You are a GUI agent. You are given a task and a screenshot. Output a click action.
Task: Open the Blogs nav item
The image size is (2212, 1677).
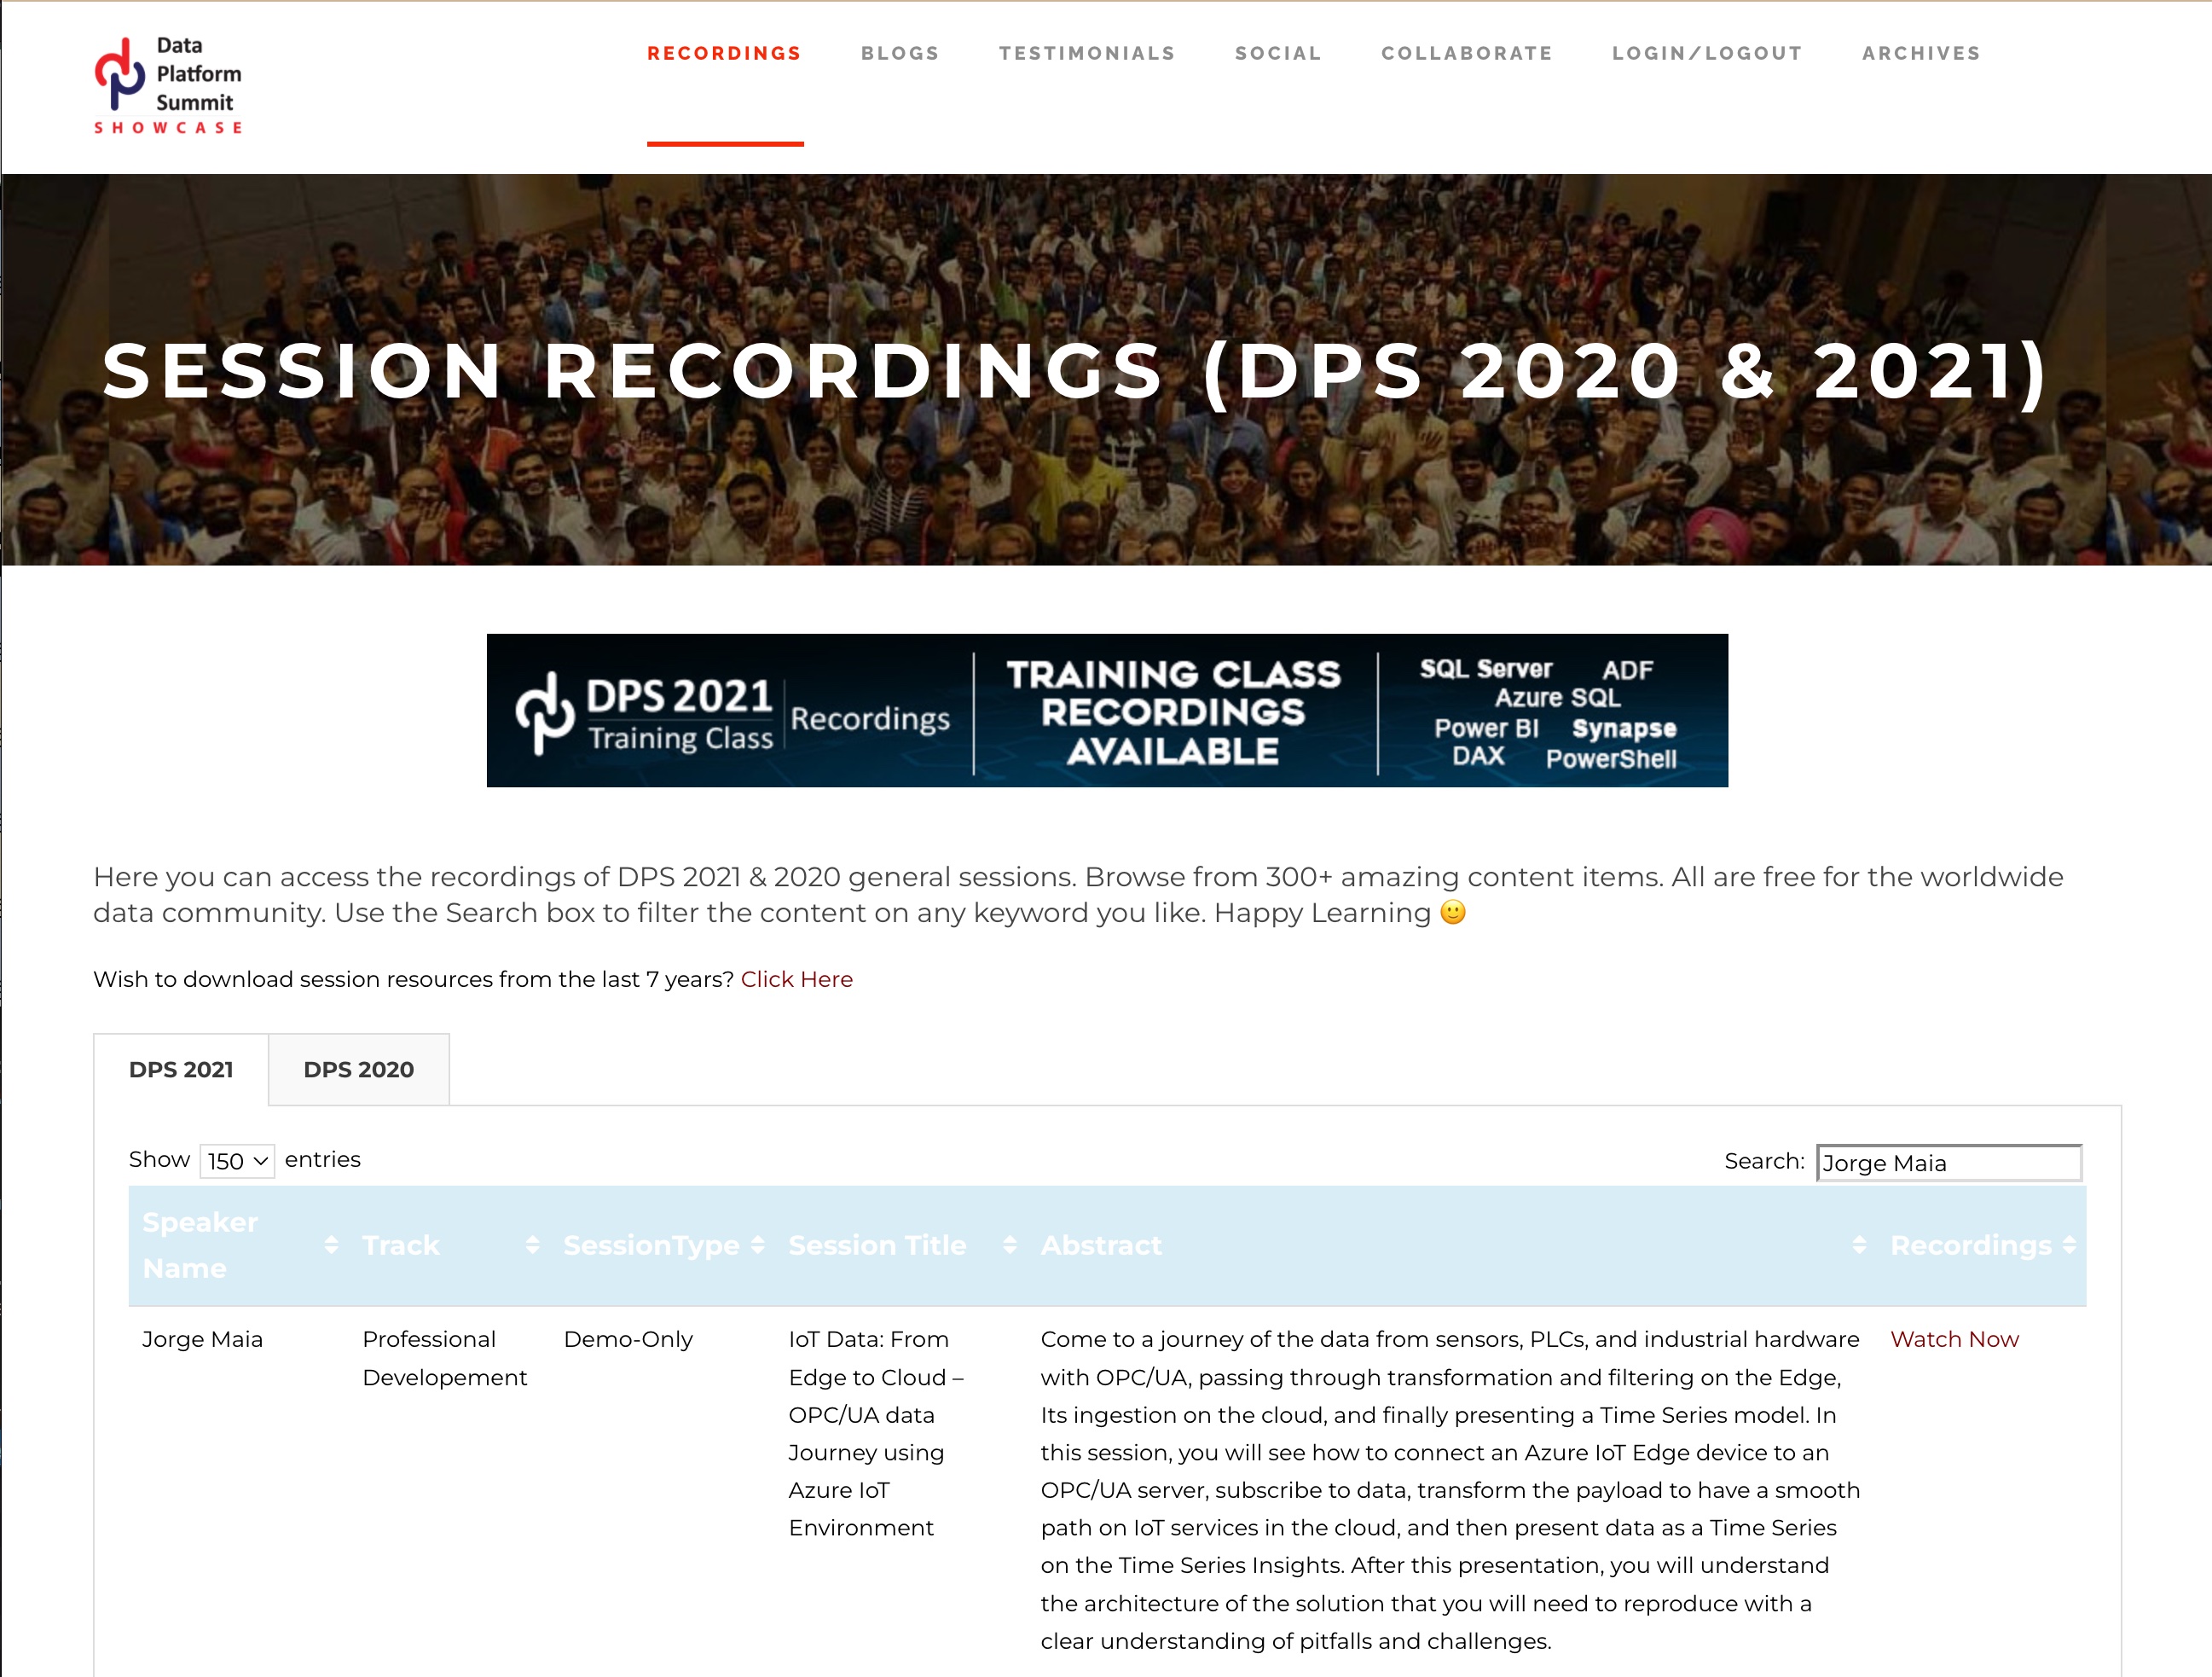pyautogui.click(x=900, y=54)
